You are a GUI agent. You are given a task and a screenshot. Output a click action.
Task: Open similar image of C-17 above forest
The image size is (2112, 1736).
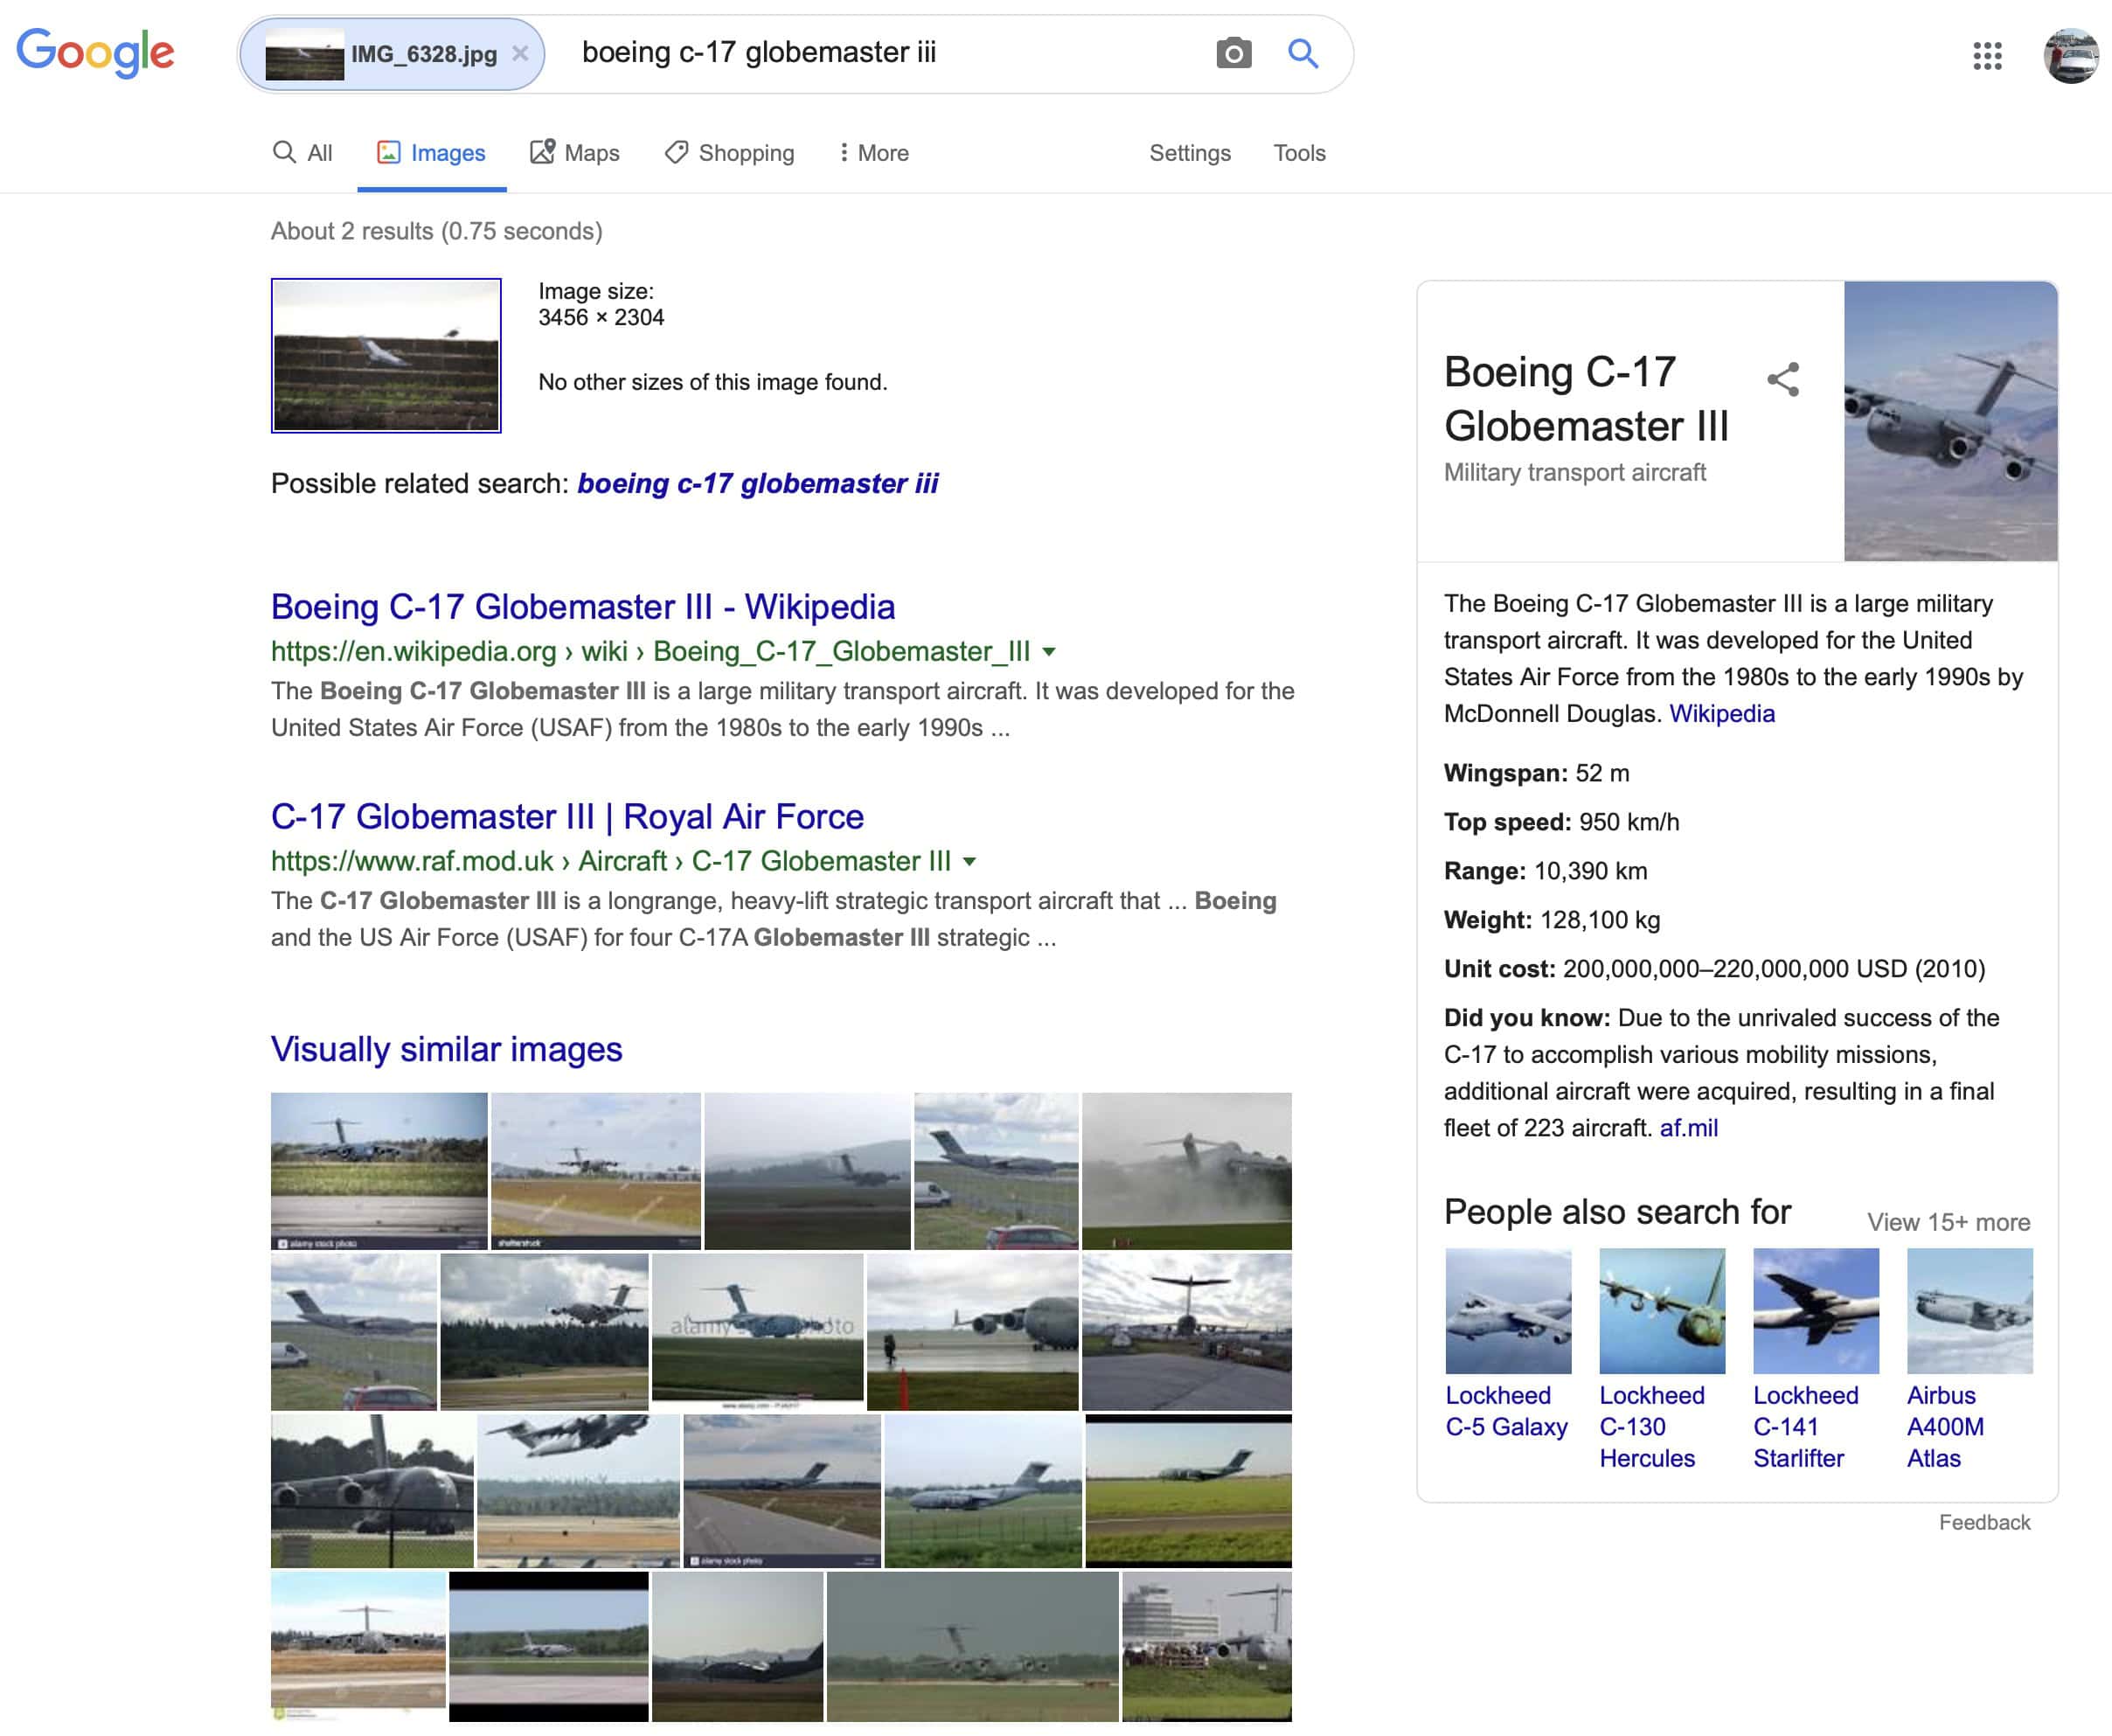coord(544,1332)
